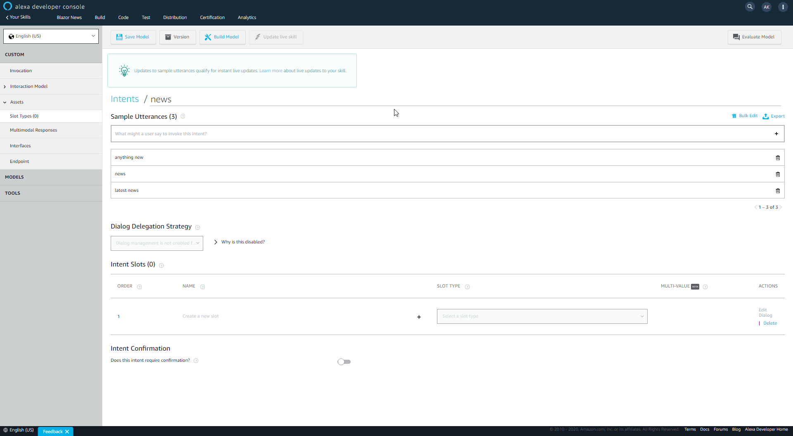This screenshot has width=793, height=436.
Task: Open the Build tab
Action: pos(100,17)
